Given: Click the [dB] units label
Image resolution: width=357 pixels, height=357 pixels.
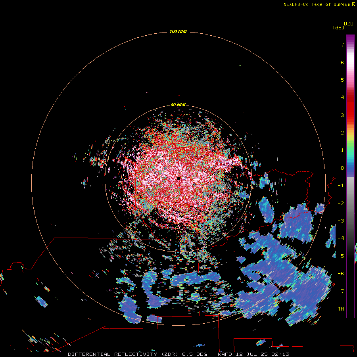Looking at the screenshot, I should [338, 27].
